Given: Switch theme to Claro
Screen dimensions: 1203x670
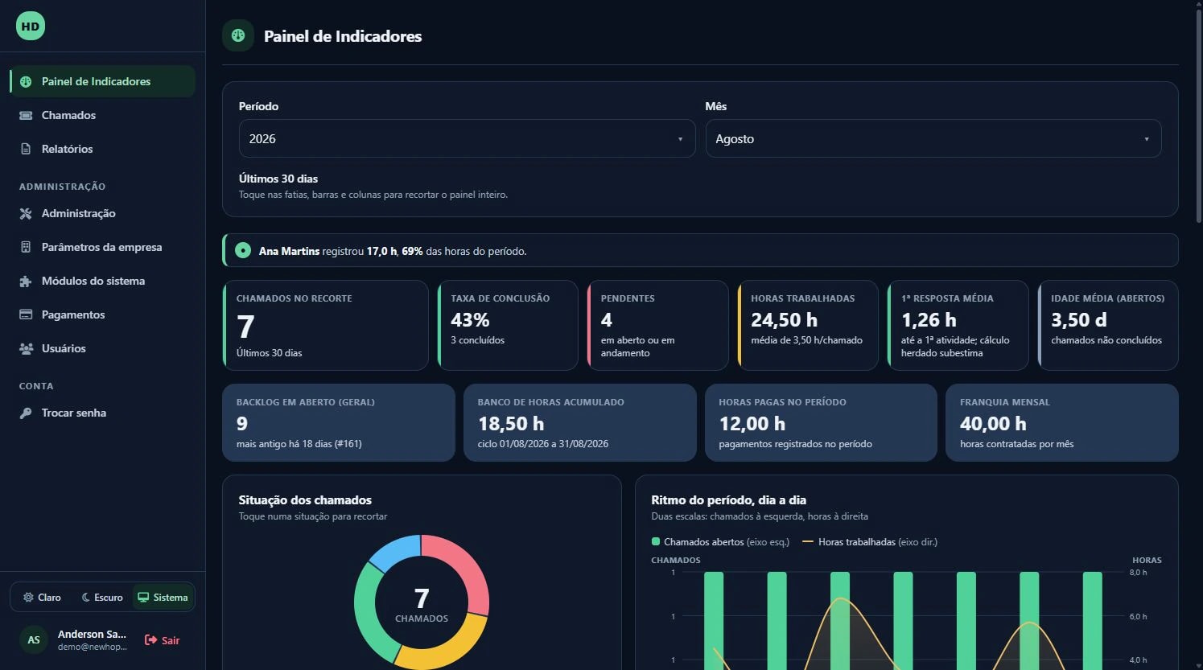Looking at the screenshot, I should 42,598.
